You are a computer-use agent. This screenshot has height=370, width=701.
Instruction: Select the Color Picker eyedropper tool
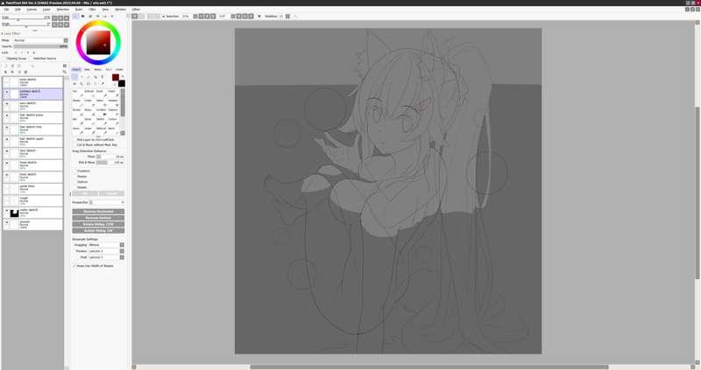tap(102, 83)
